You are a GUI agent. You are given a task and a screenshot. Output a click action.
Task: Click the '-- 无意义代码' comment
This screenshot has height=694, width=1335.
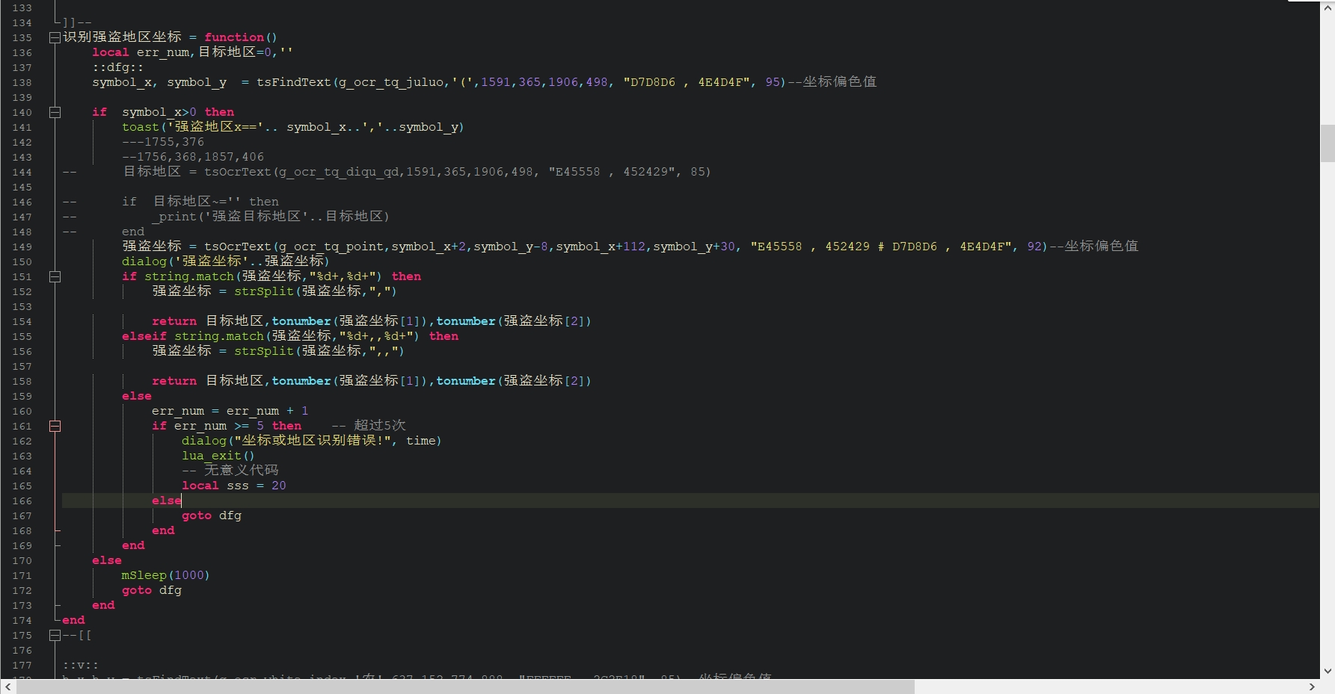pos(230,471)
